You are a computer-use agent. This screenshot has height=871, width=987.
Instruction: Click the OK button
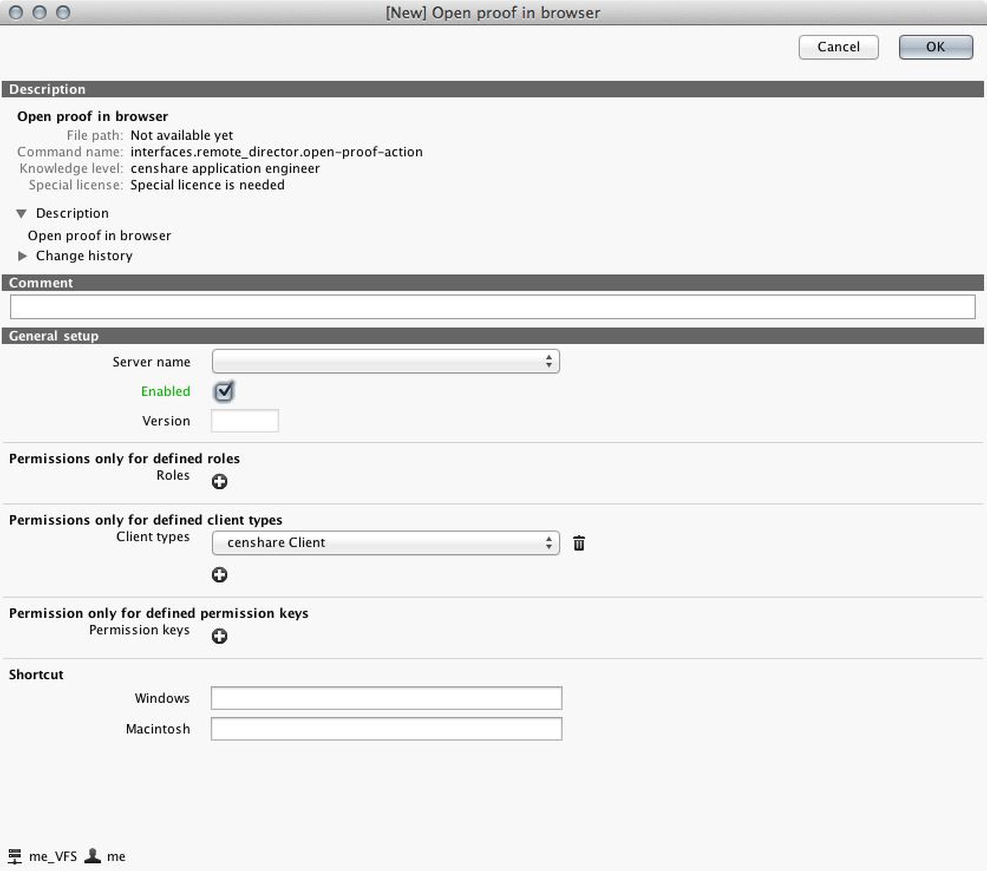[935, 46]
